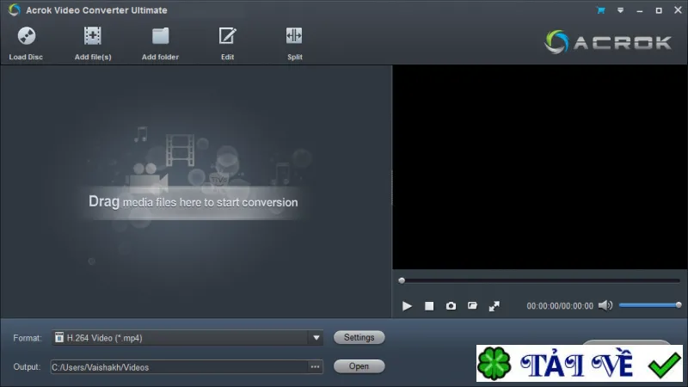Click the preview seek bar handle
688x387 pixels.
coord(402,280)
